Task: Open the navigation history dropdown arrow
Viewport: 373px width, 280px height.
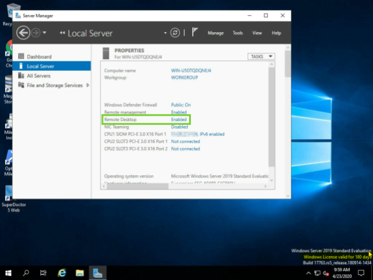Action: point(45,33)
